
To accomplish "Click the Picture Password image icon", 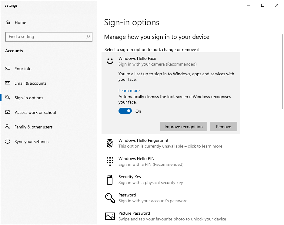I will tap(110, 216).
